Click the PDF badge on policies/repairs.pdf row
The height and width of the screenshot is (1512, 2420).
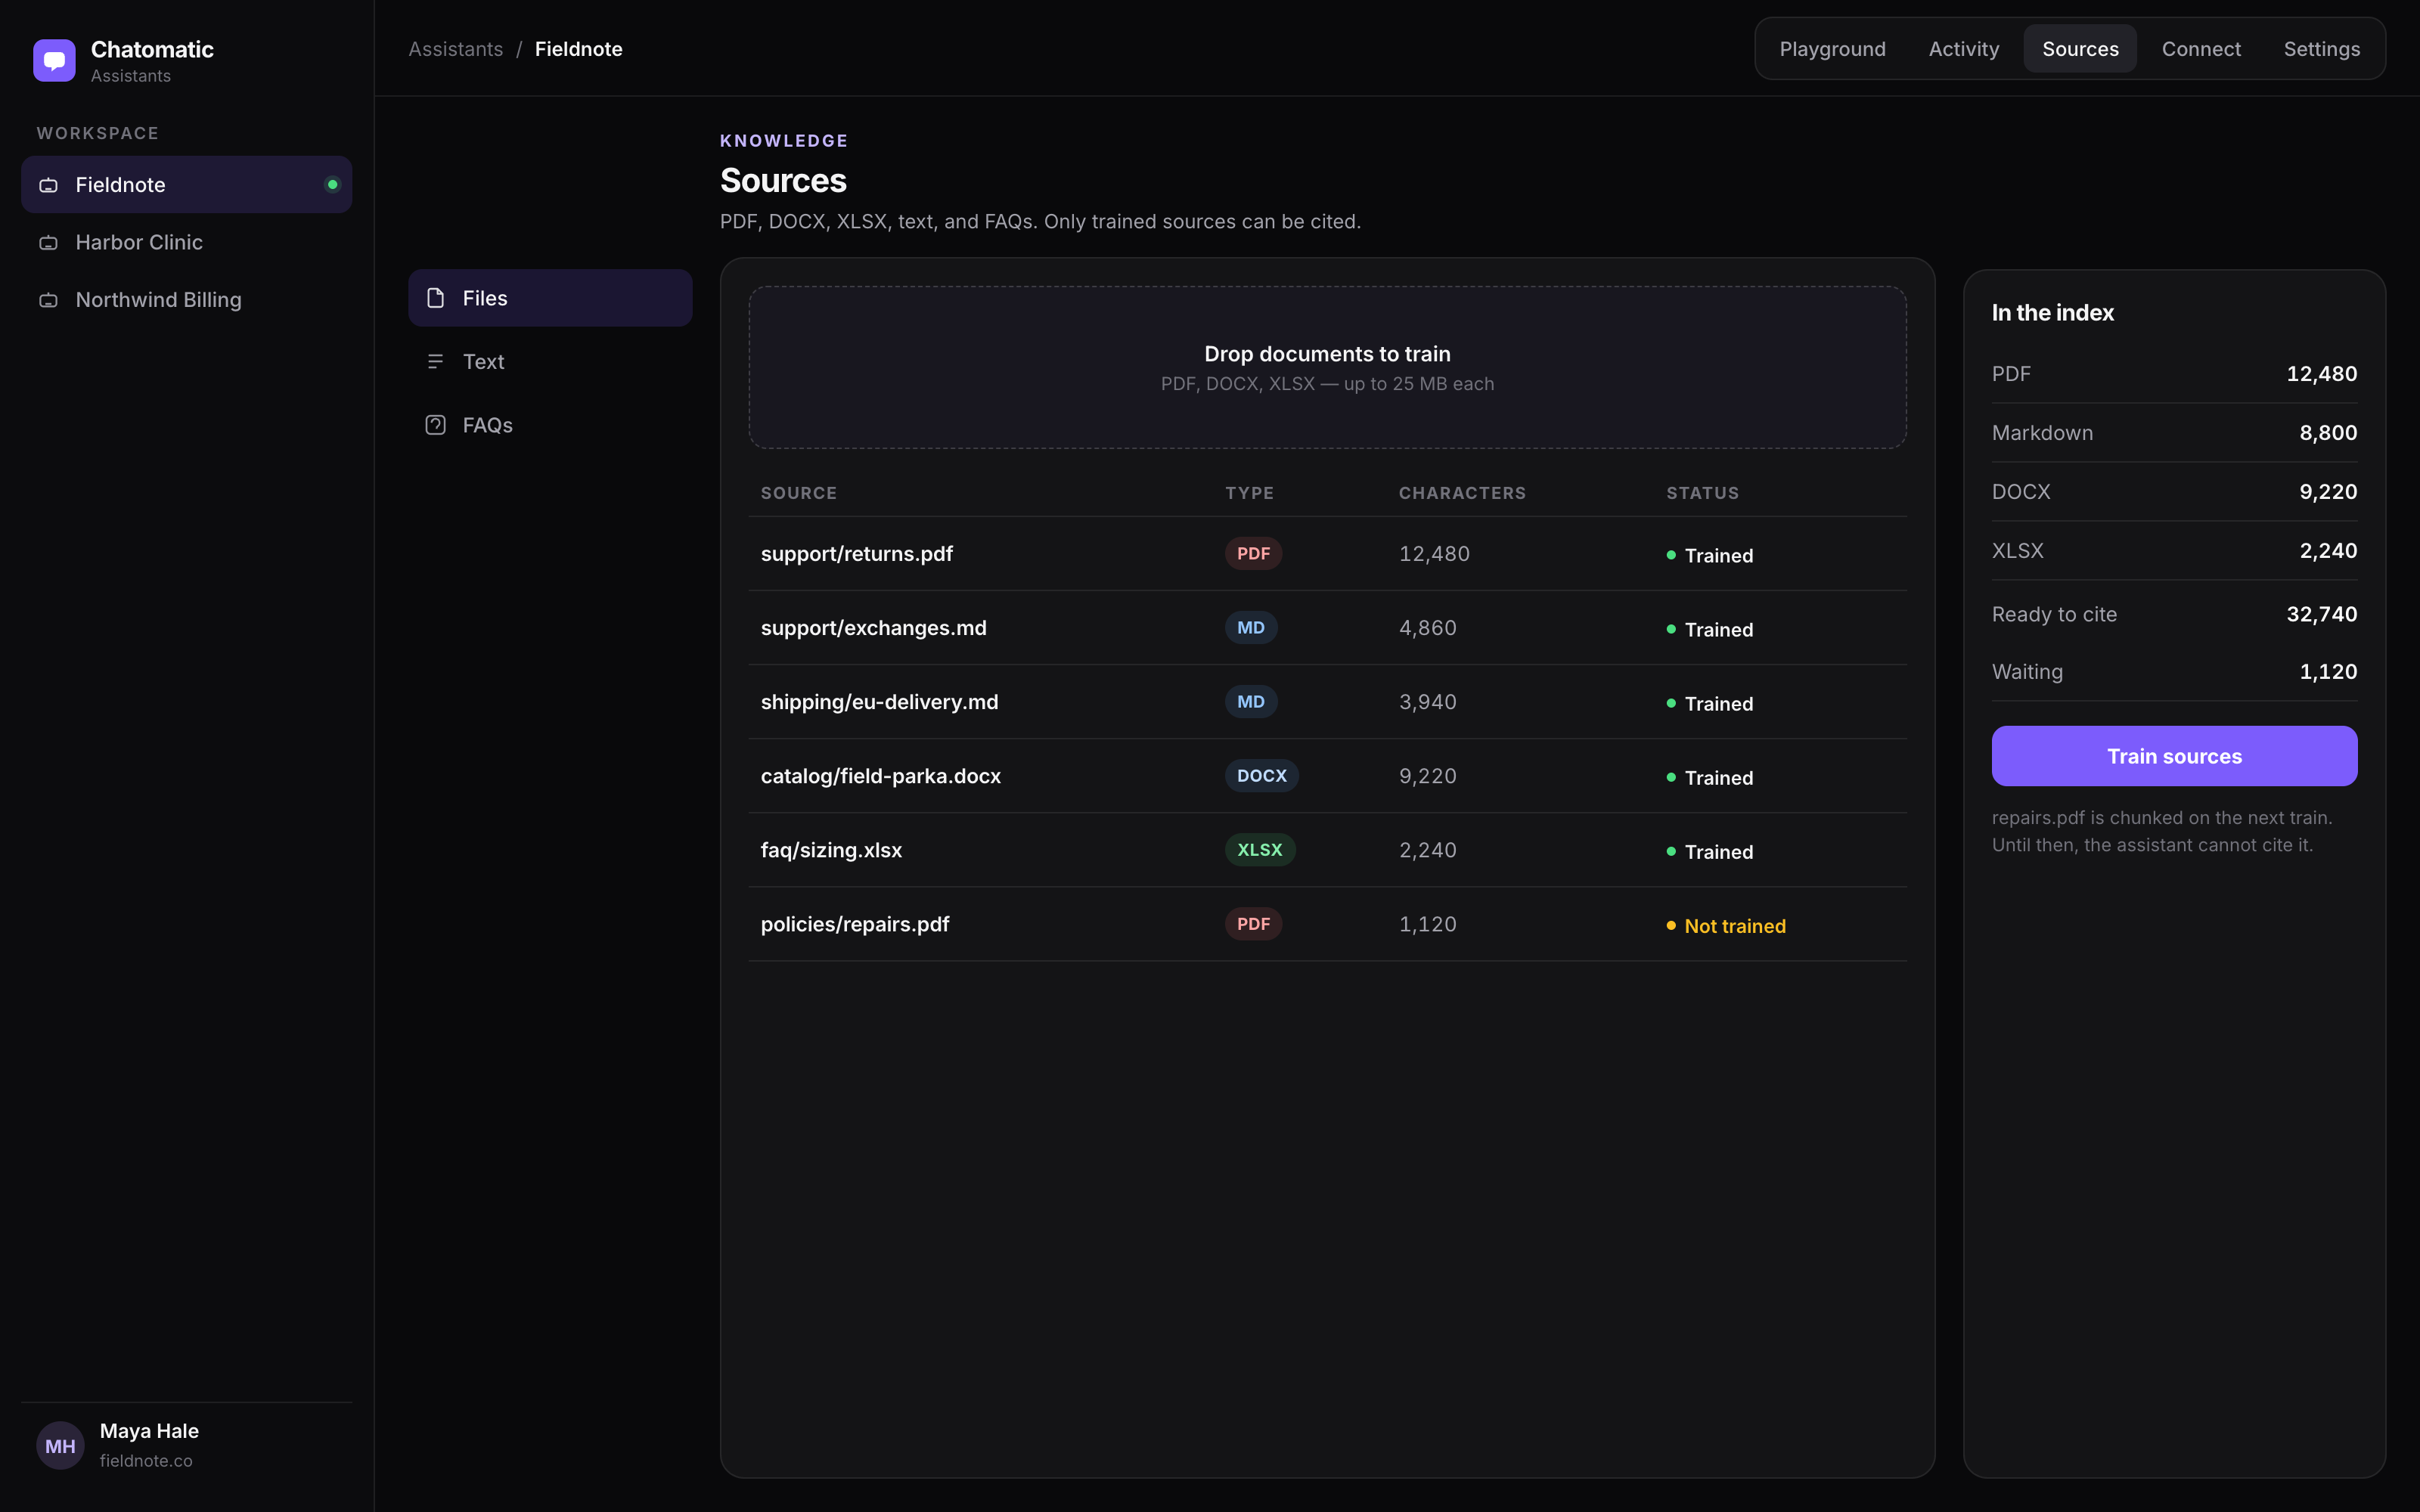(1253, 924)
